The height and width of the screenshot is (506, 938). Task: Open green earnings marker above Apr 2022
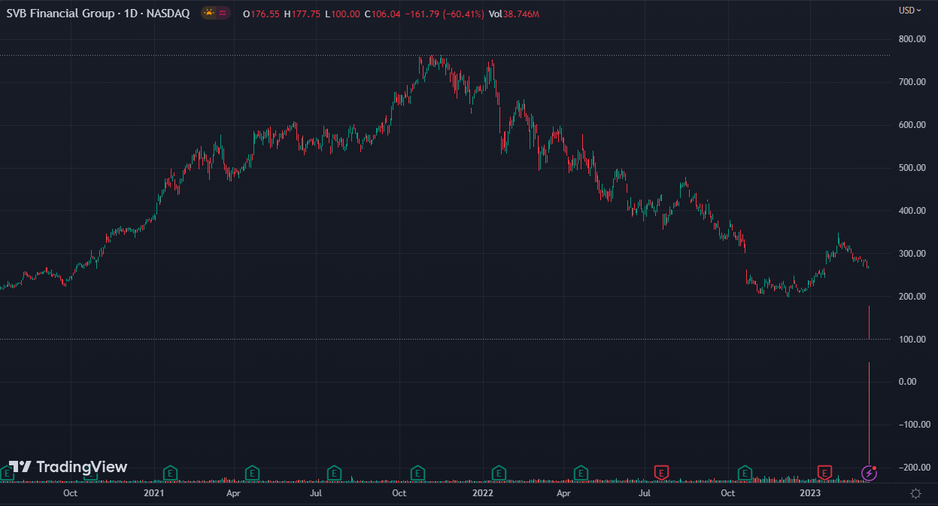pyautogui.click(x=581, y=473)
